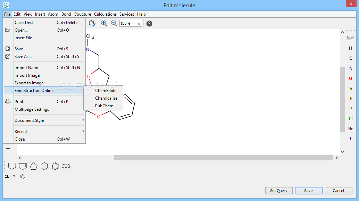This screenshot has height=201, width=359.
Task: Open the Services menu
Action: click(x=127, y=14)
